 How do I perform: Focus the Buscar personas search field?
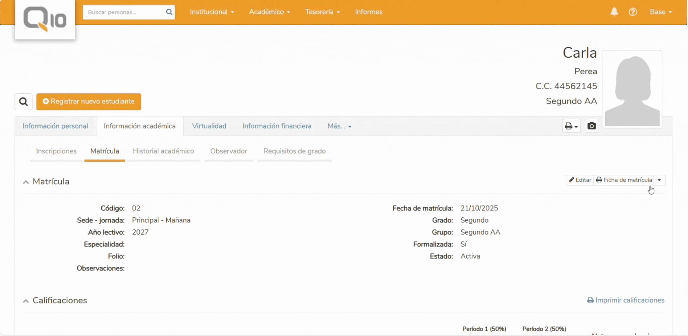click(x=124, y=12)
